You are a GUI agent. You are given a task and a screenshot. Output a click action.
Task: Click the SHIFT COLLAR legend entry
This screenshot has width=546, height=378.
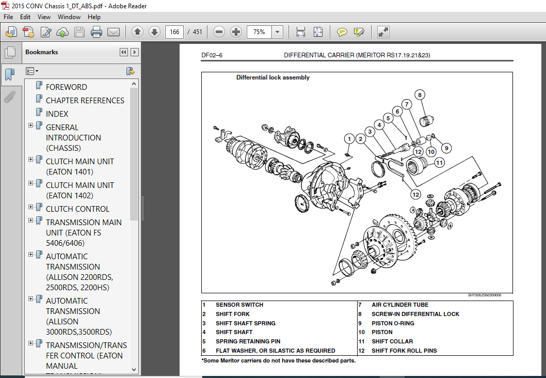click(392, 341)
